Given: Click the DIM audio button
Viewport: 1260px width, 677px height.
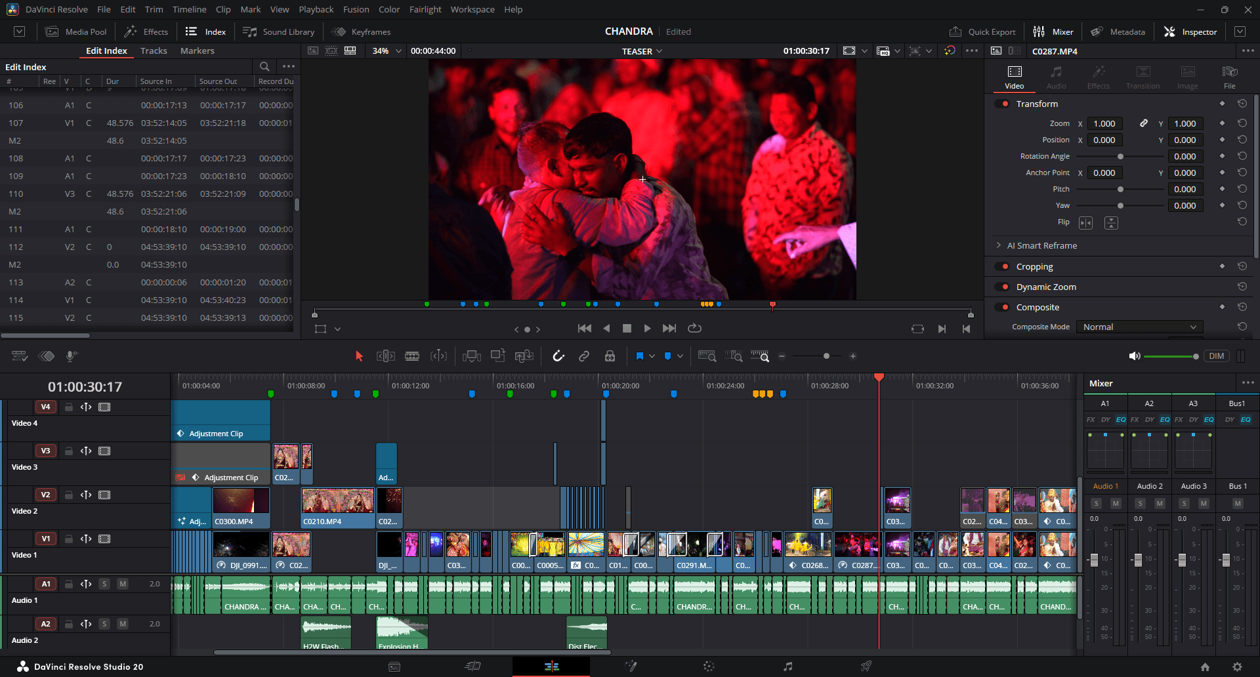Looking at the screenshot, I should coord(1217,356).
